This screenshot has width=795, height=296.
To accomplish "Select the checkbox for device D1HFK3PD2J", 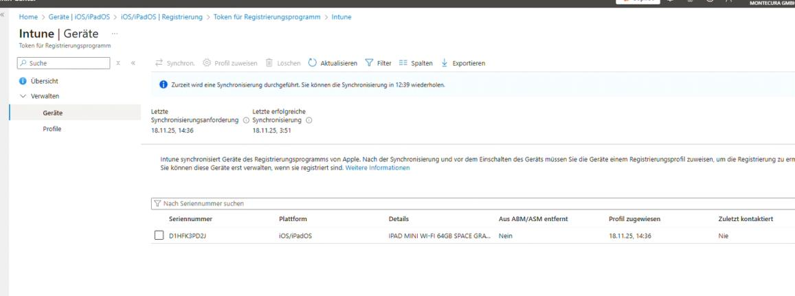I will 159,235.
